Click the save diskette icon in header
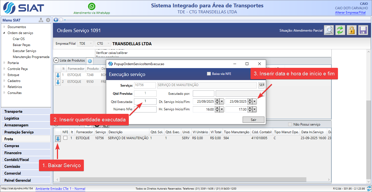 (x=363, y=30)
